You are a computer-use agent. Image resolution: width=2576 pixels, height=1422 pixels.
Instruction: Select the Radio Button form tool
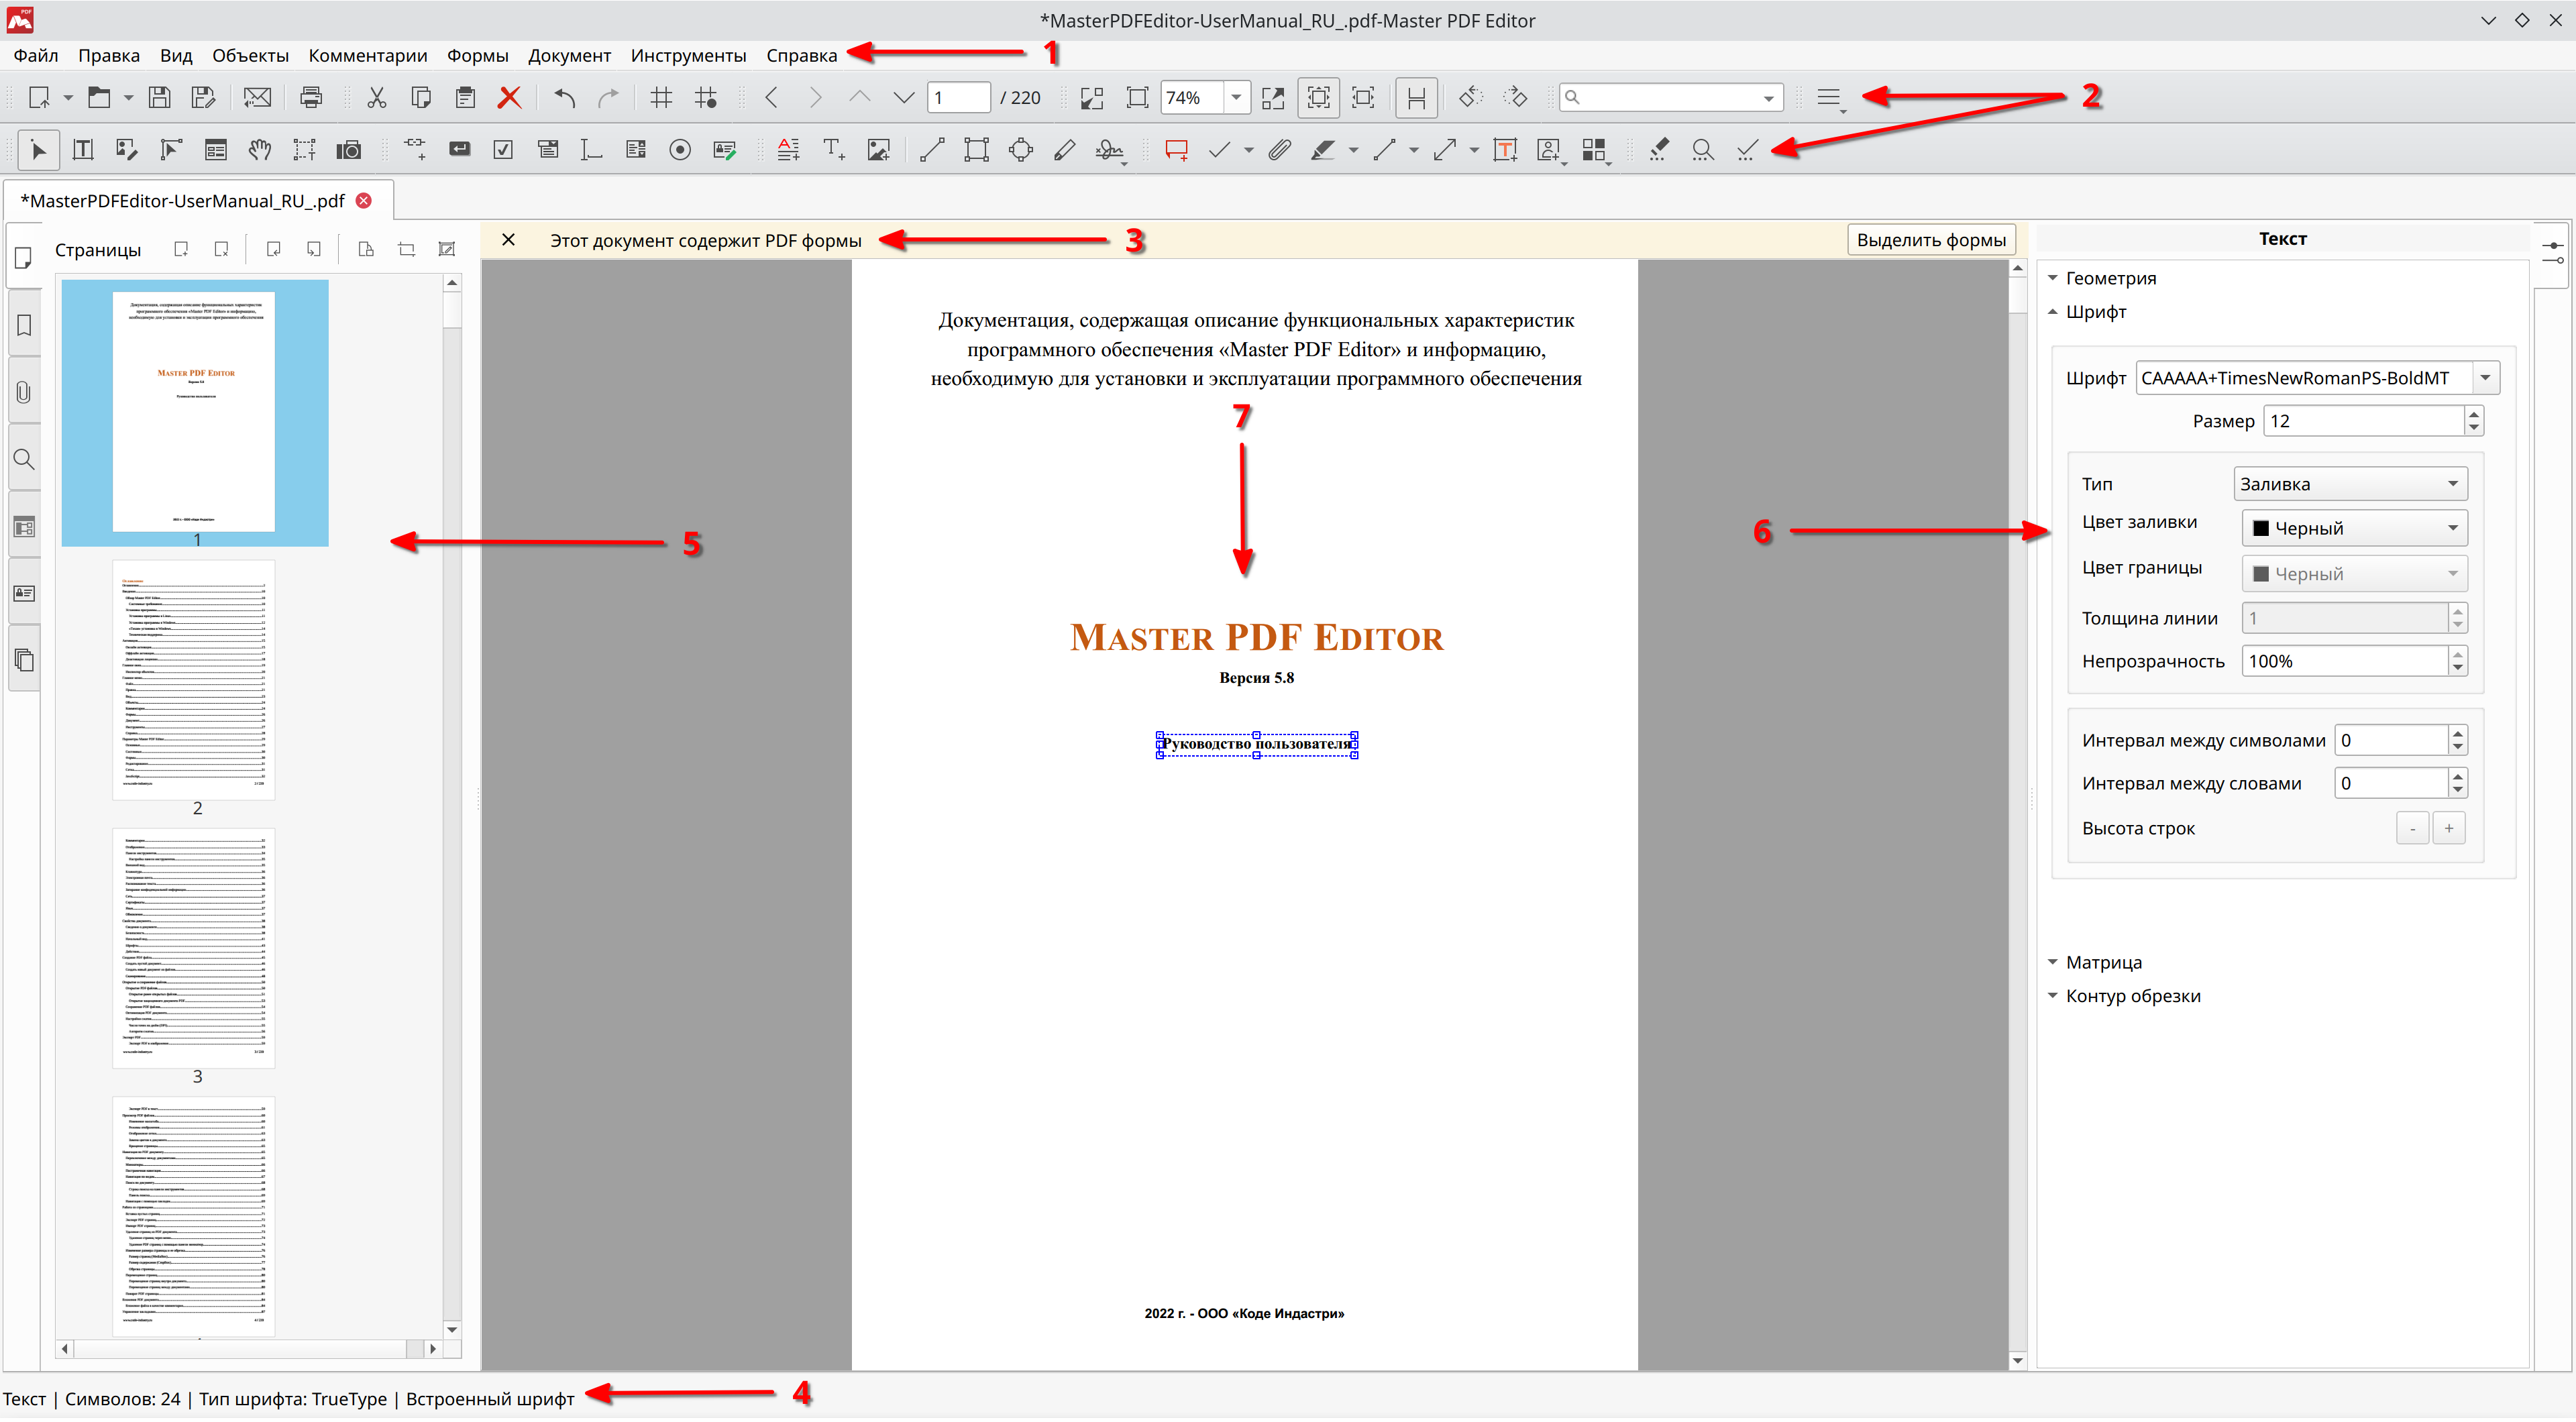click(x=680, y=150)
